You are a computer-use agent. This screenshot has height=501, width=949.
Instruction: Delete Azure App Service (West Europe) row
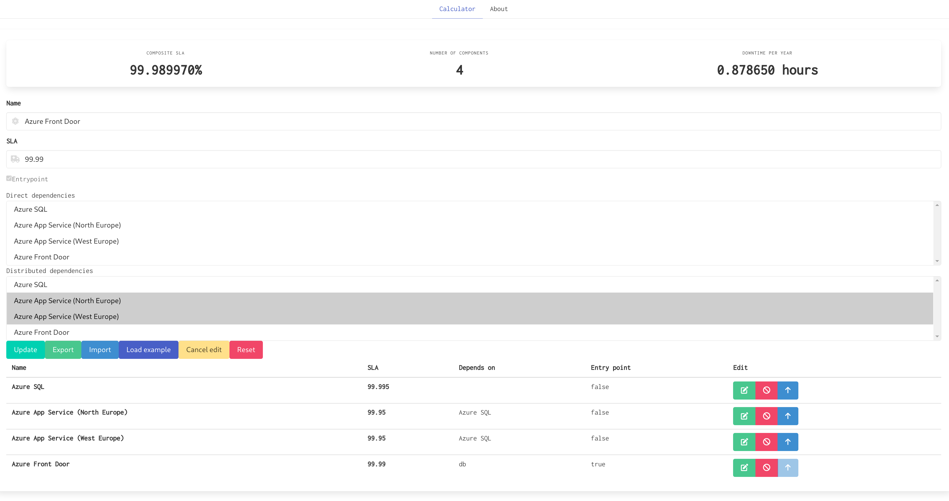click(x=766, y=442)
